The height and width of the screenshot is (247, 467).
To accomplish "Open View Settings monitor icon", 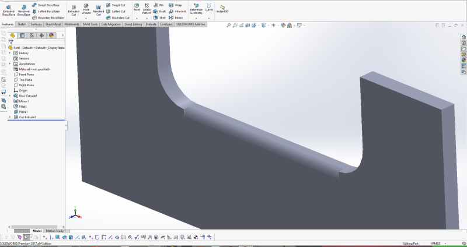I will (299, 25).
